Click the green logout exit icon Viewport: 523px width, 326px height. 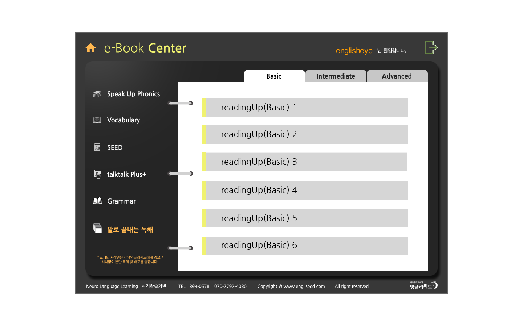tap(431, 47)
